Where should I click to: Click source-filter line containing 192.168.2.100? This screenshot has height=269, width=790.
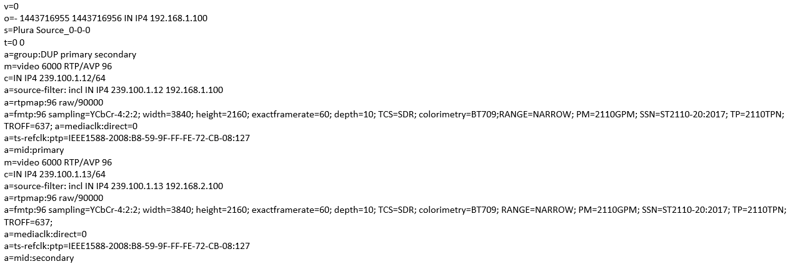click(x=113, y=186)
